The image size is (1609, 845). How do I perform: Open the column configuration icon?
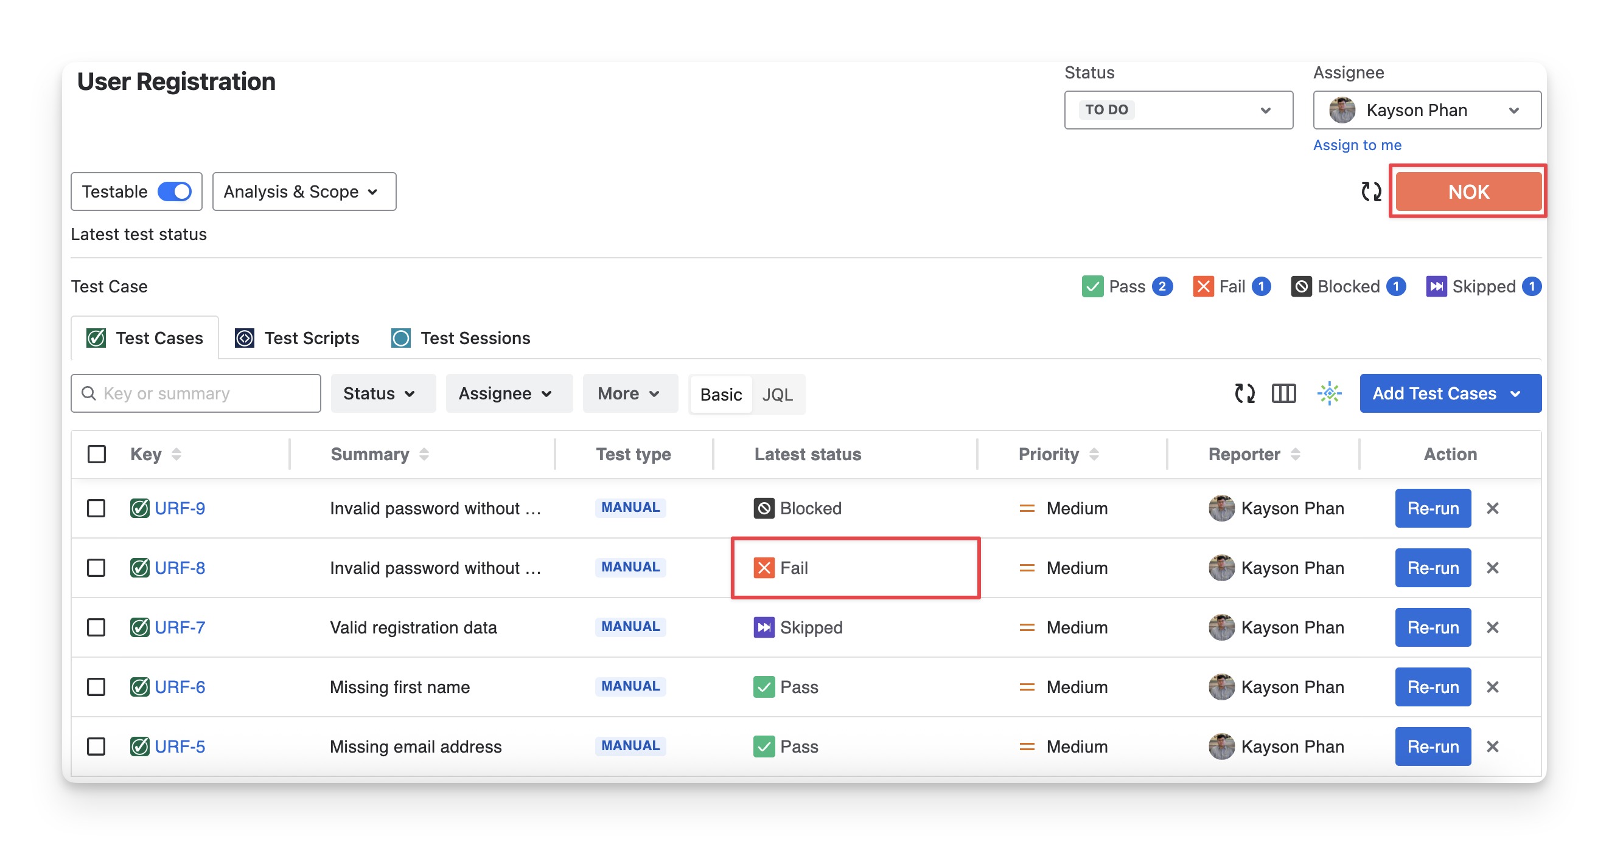(x=1283, y=393)
